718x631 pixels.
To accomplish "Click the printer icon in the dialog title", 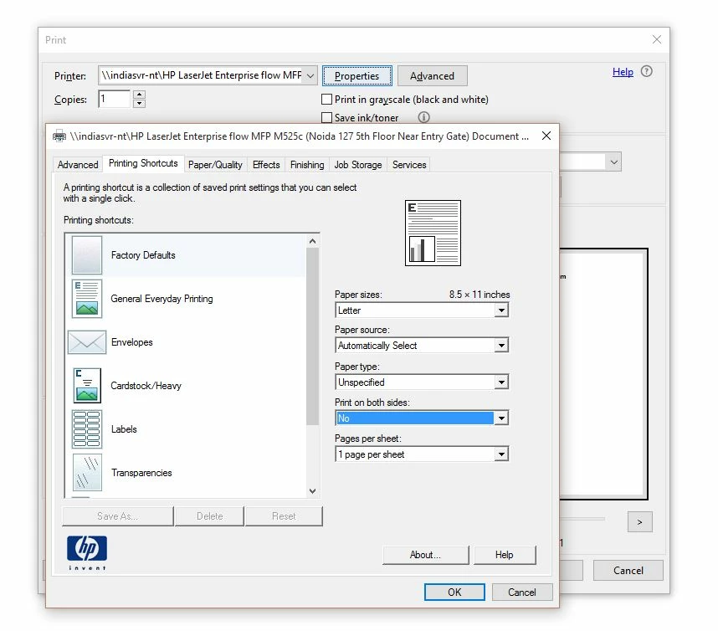I will [x=59, y=136].
